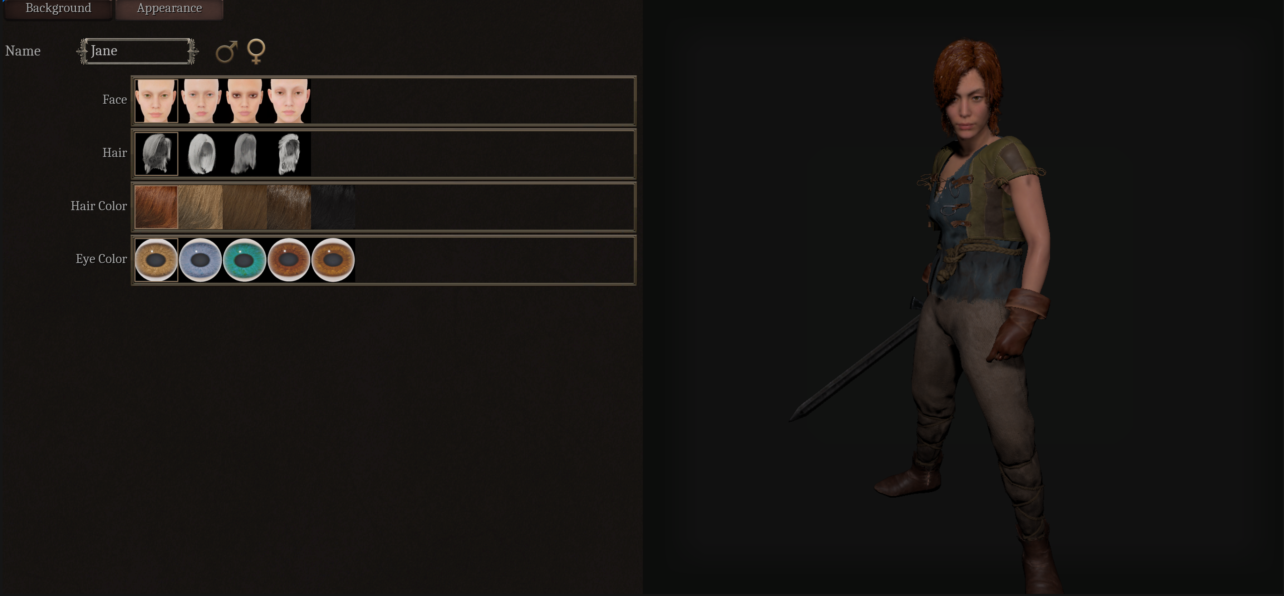Select the short messy hairstyle icon
The image size is (1284, 596).
[156, 154]
